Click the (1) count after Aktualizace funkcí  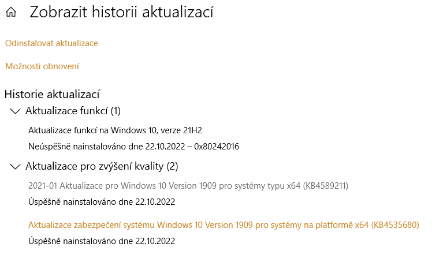click(x=115, y=111)
